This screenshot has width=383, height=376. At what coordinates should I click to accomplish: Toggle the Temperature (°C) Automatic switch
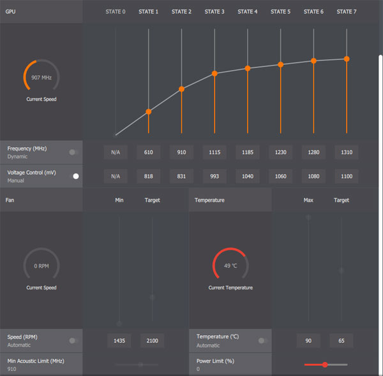[x=263, y=341]
